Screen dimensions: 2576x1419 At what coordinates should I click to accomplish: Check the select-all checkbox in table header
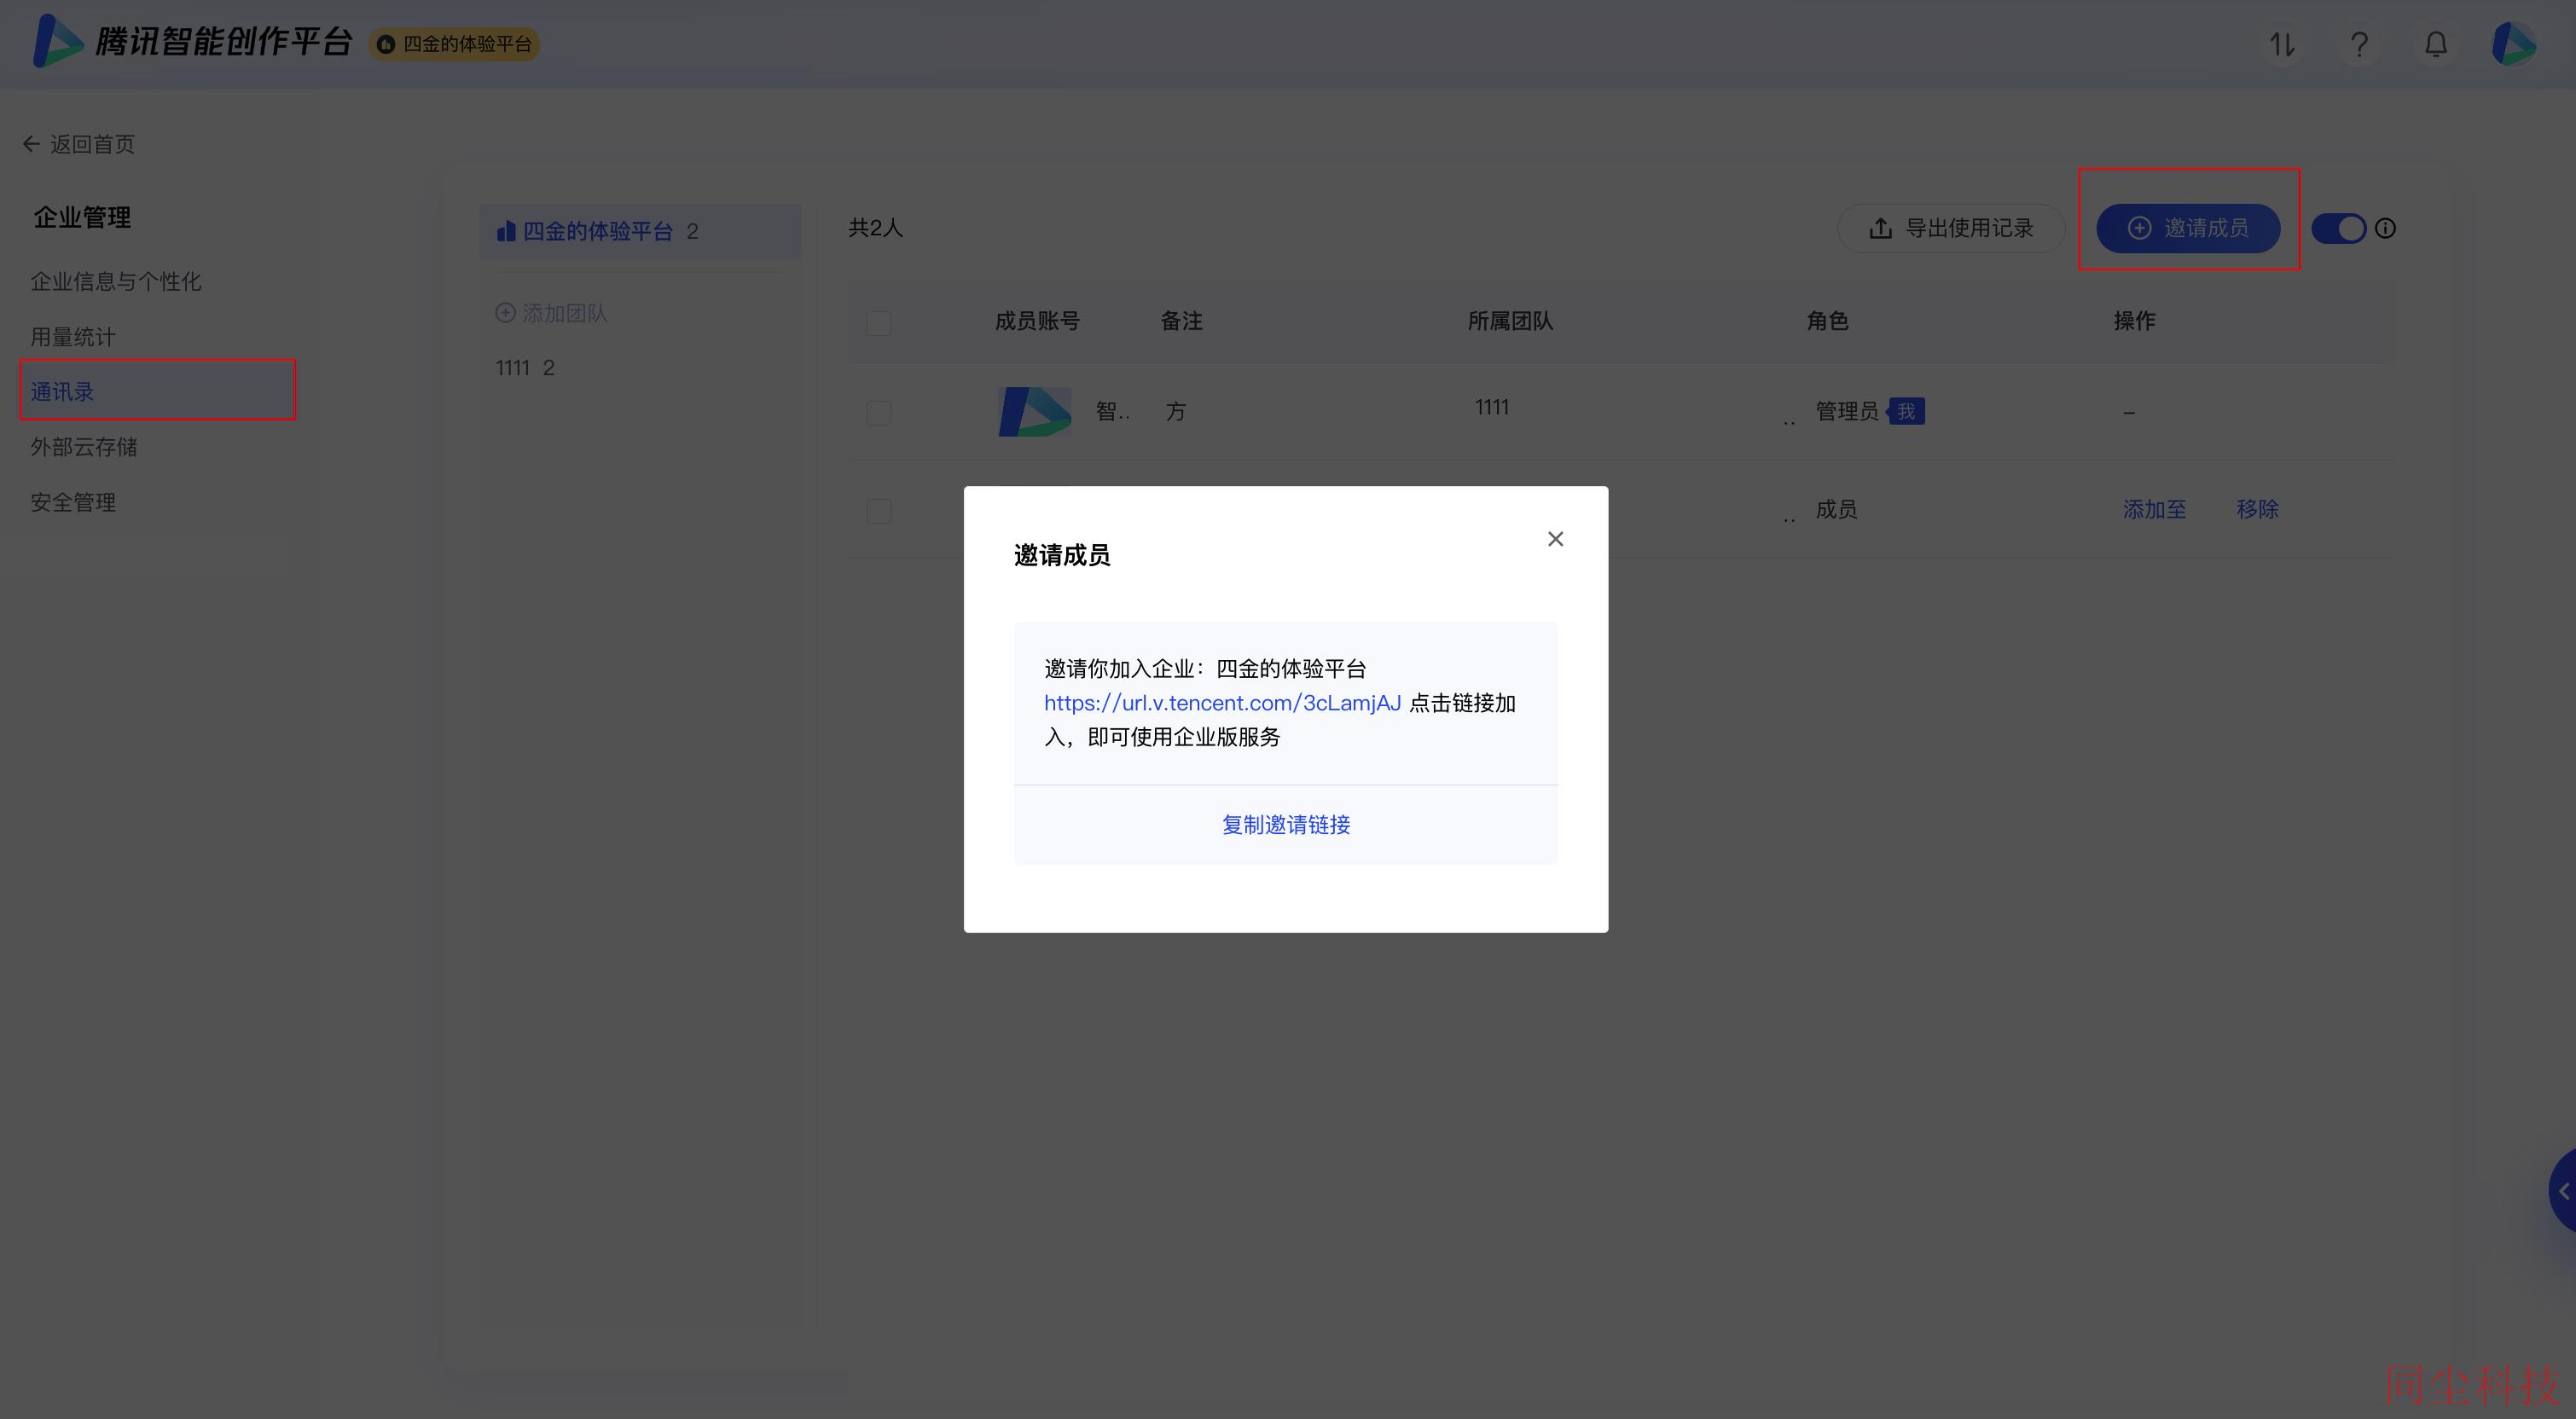(x=878, y=323)
